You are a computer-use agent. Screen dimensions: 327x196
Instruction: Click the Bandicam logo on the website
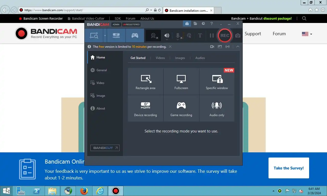pos(46,33)
